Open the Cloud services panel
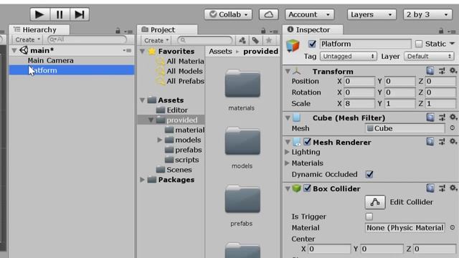The height and width of the screenshot is (258, 459). [x=268, y=14]
